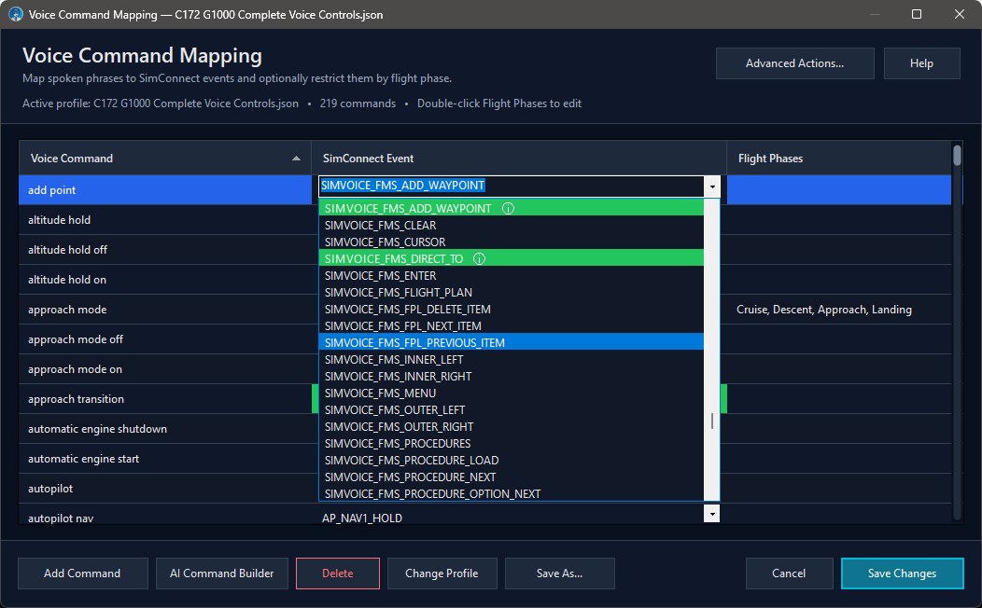
Task: Click info icon beside SIMVOICE_FMS_ADD_WAYPOINT option
Action: pyautogui.click(x=508, y=208)
